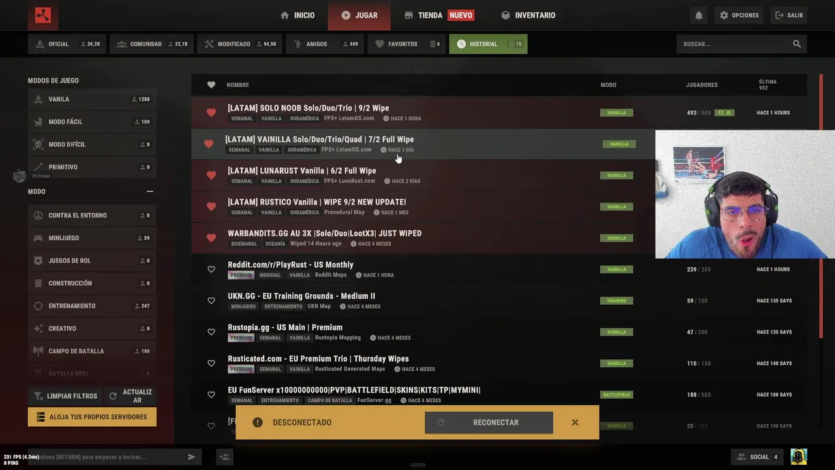Filter by JUEGOS DE ROL
835x470 pixels.
(92, 260)
